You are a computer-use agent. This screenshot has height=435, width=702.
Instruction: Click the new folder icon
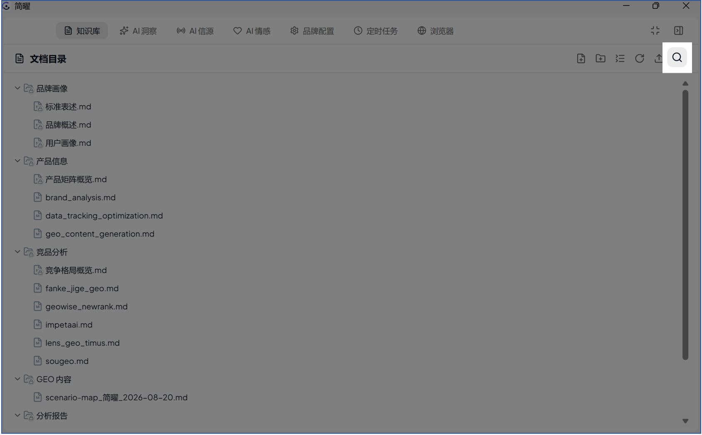601,59
